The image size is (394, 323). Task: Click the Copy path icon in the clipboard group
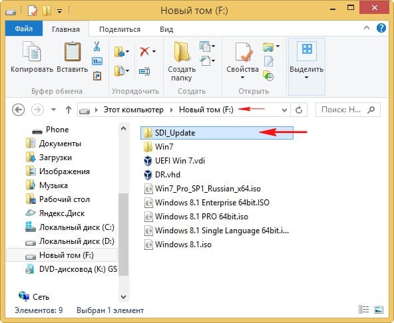click(x=97, y=61)
